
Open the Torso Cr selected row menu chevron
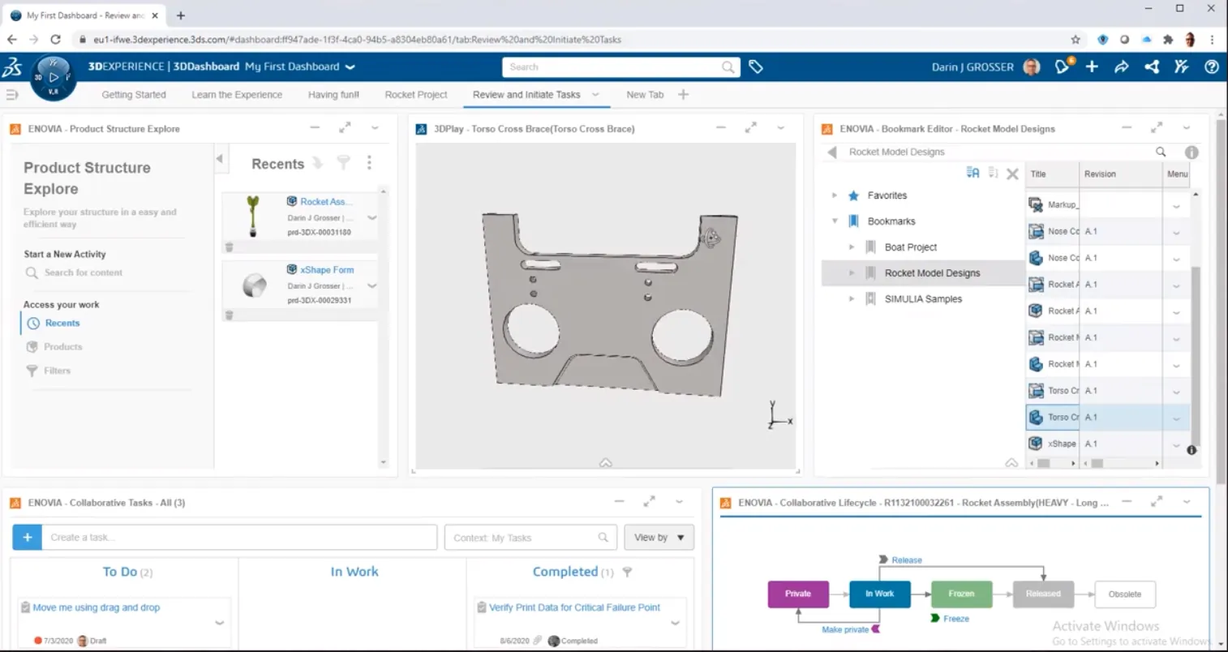pyautogui.click(x=1176, y=418)
